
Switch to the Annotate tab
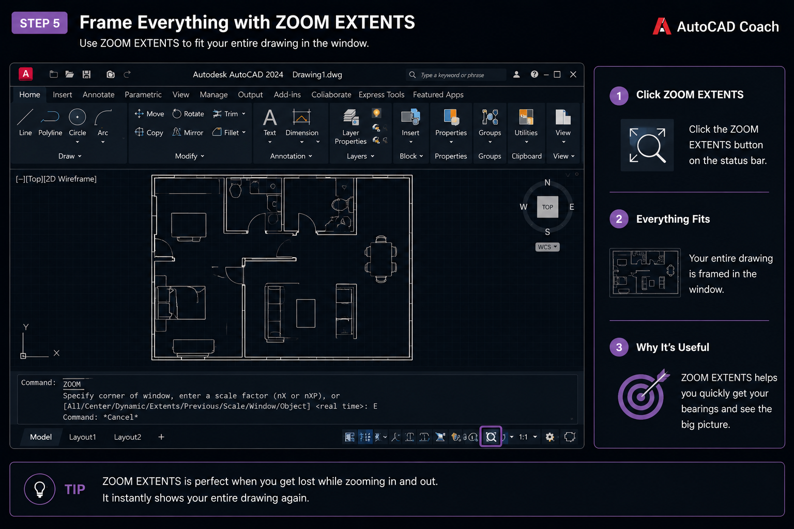(99, 95)
